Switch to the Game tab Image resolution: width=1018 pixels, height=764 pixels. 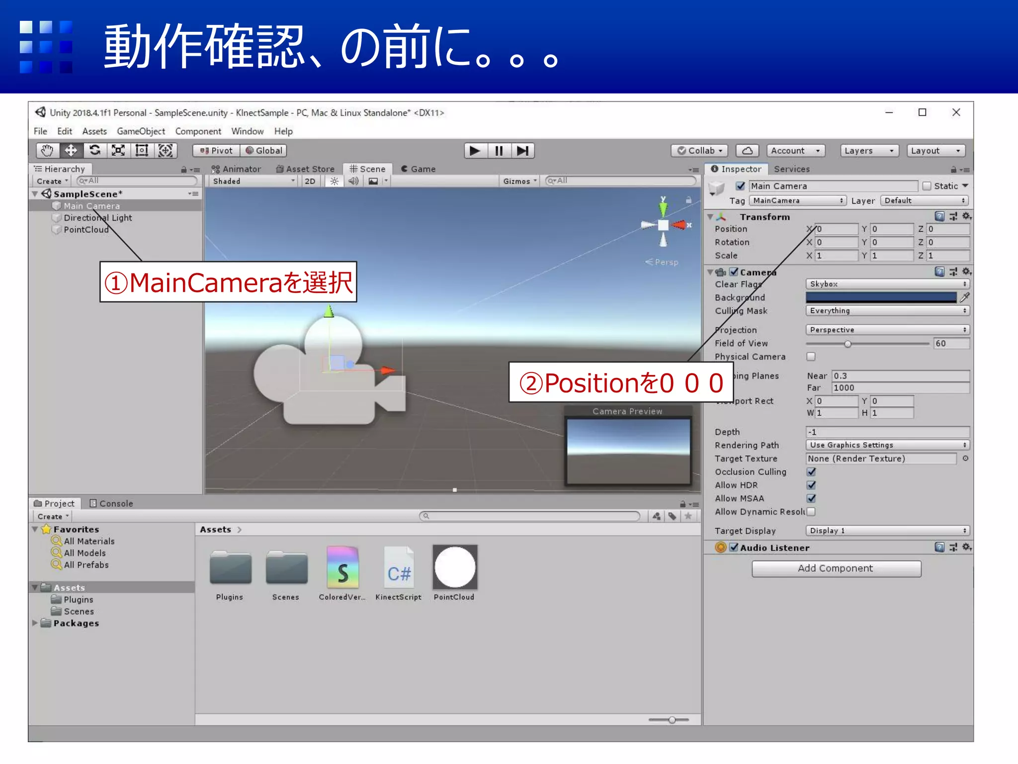click(419, 169)
